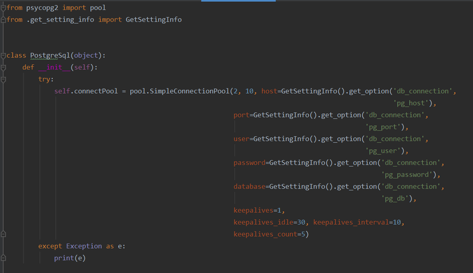Screen dimensions: 473x273
Task: Collapse the PostgreSql class fold marker
Action: coord(4,55)
